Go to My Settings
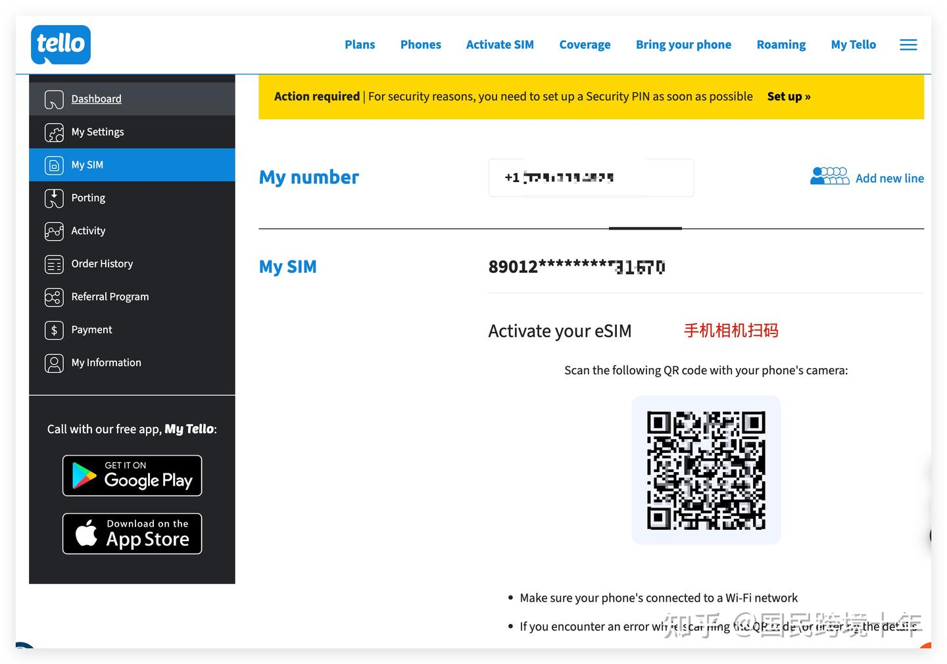 click(x=132, y=132)
